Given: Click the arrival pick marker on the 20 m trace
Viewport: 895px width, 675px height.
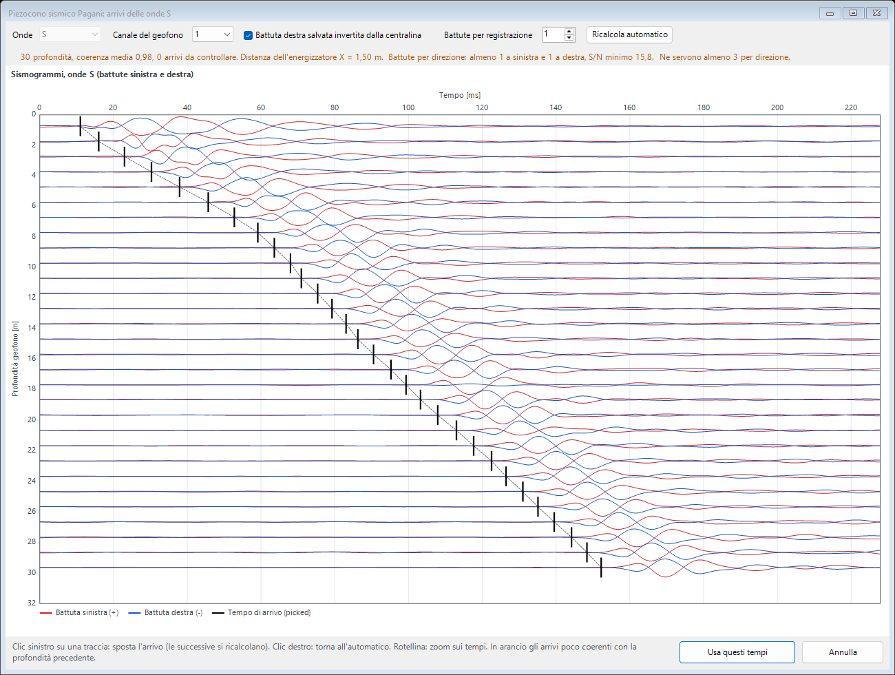Looking at the screenshot, I should click(438, 415).
